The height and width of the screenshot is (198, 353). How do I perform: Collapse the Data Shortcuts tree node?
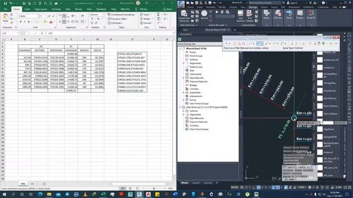click(x=180, y=107)
